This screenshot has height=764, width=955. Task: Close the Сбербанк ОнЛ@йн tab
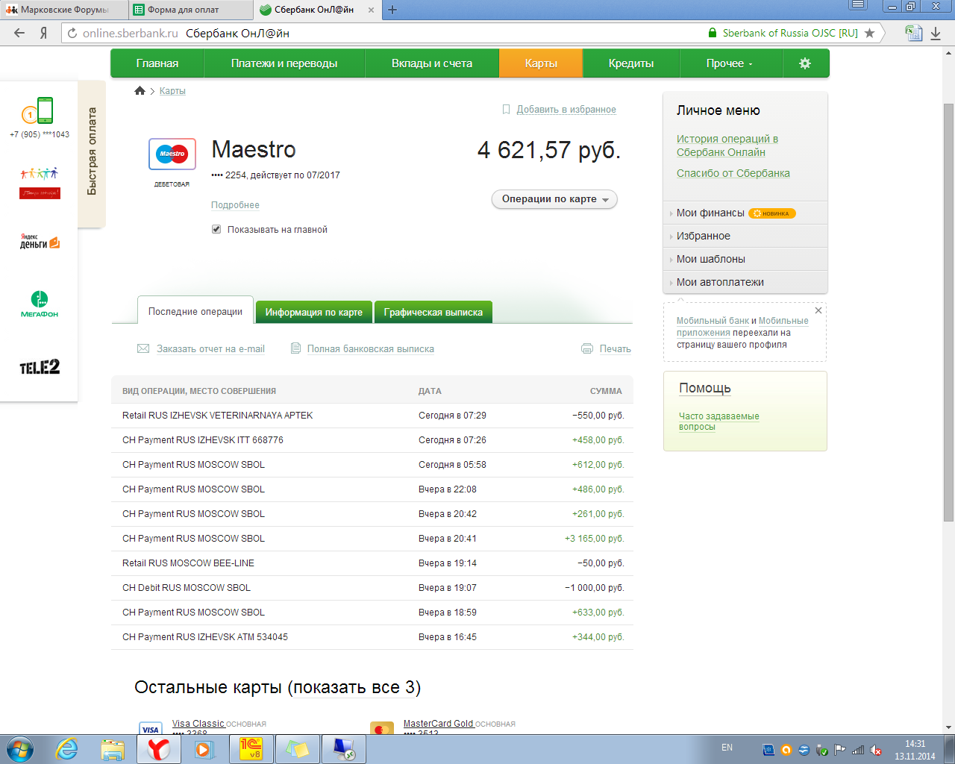371,10
